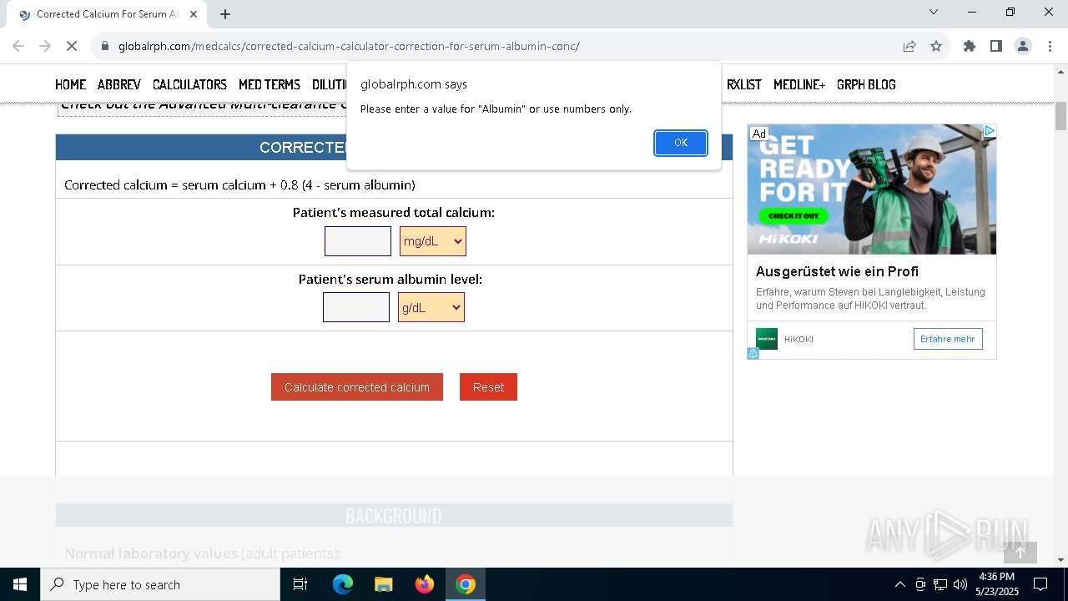Viewport: 1068px width, 601px height.
Task: Open network icon in system tray
Action: (x=940, y=584)
